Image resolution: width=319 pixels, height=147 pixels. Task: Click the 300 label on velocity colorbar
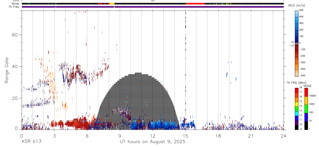coord(302,23)
